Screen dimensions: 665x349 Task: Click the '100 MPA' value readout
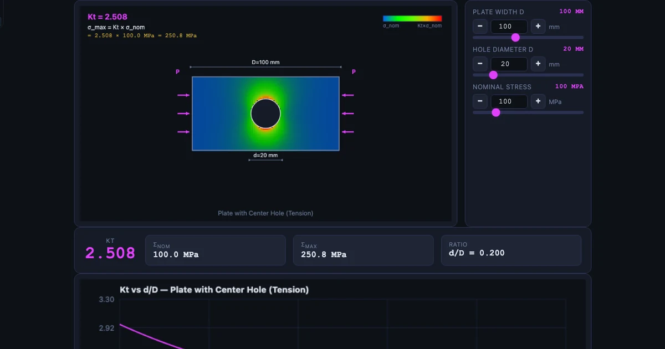[569, 86]
